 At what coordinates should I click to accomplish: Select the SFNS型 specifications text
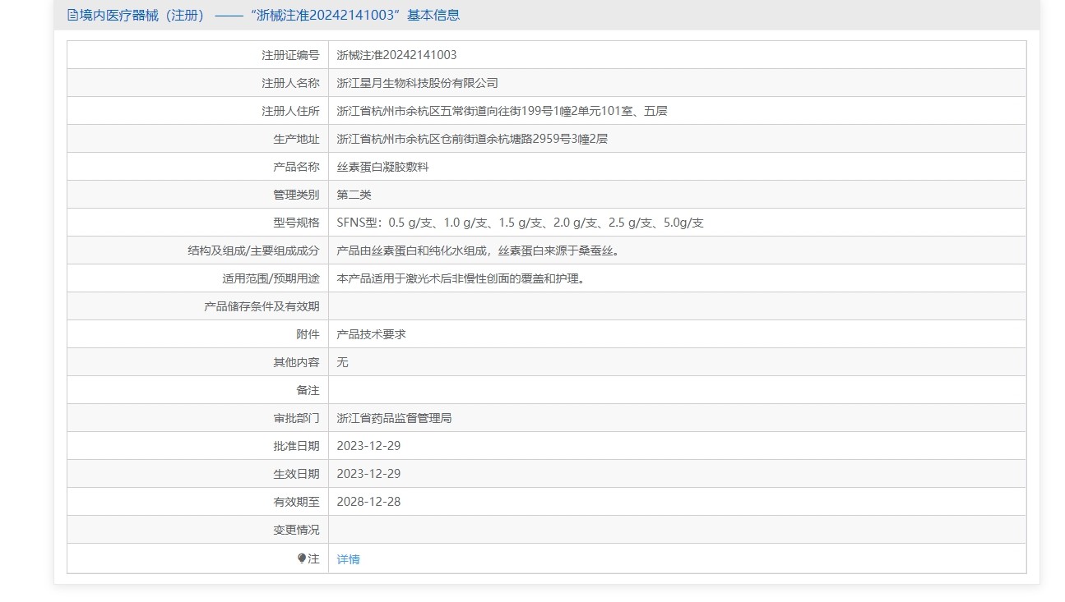click(521, 223)
